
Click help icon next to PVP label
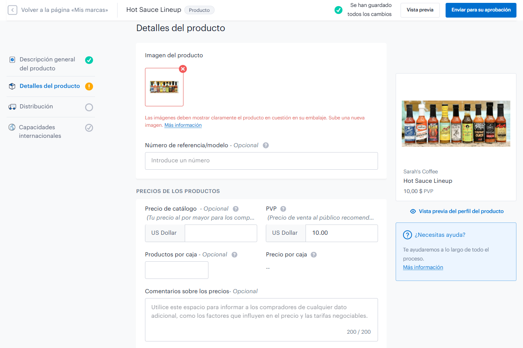click(x=283, y=209)
